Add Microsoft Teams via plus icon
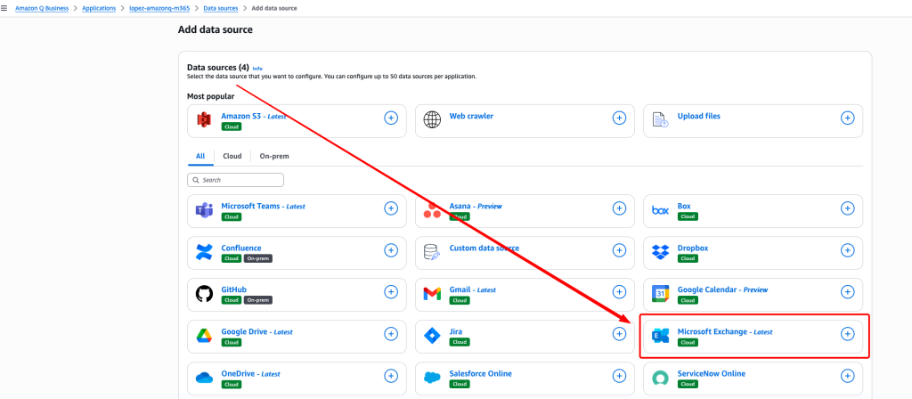912x399 pixels. (390, 208)
